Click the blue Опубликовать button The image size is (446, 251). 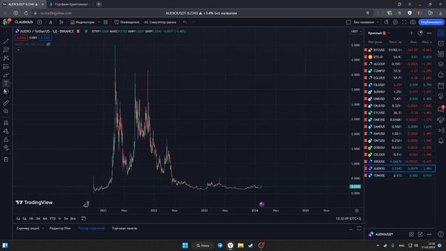431,22
